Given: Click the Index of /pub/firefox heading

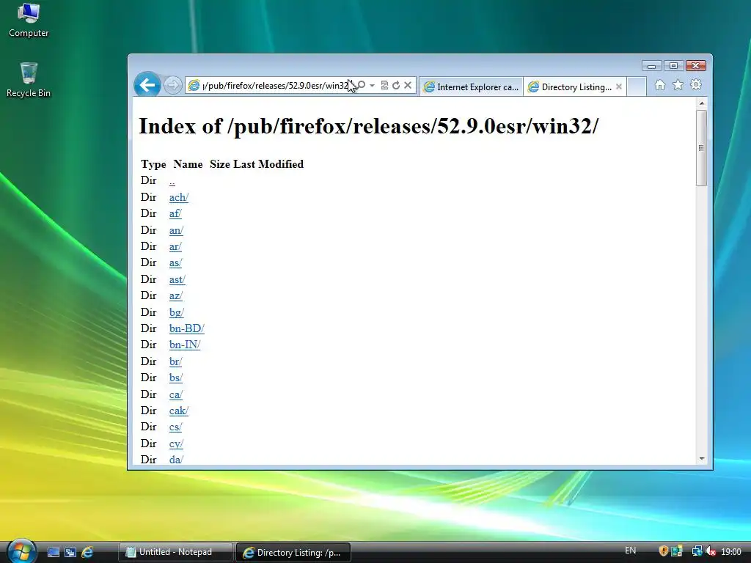Looking at the screenshot, I should click(368, 126).
